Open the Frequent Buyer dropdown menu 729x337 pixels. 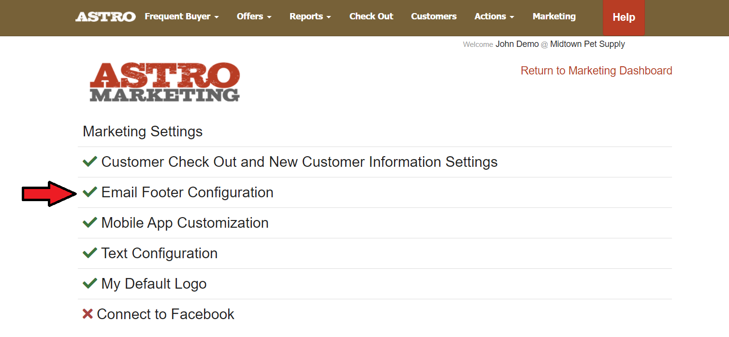182,16
